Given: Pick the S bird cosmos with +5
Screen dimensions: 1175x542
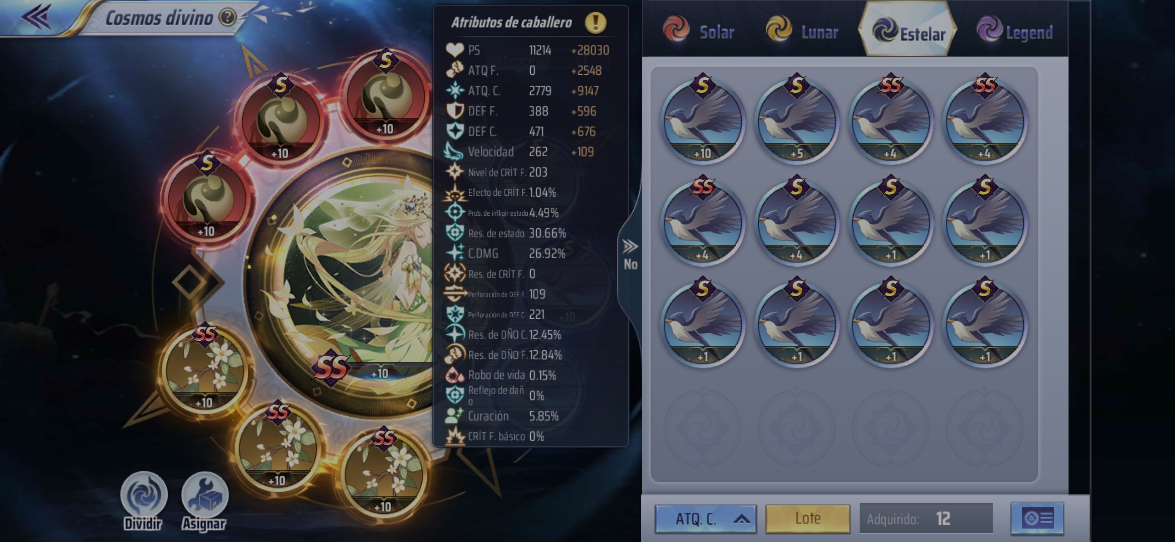Looking at the screenshot, I should click(x=797, y=120).
